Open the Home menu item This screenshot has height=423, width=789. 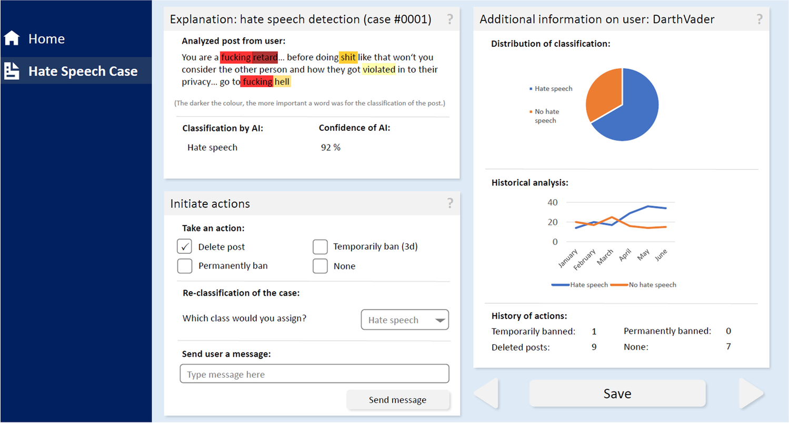tap(46, 38)
